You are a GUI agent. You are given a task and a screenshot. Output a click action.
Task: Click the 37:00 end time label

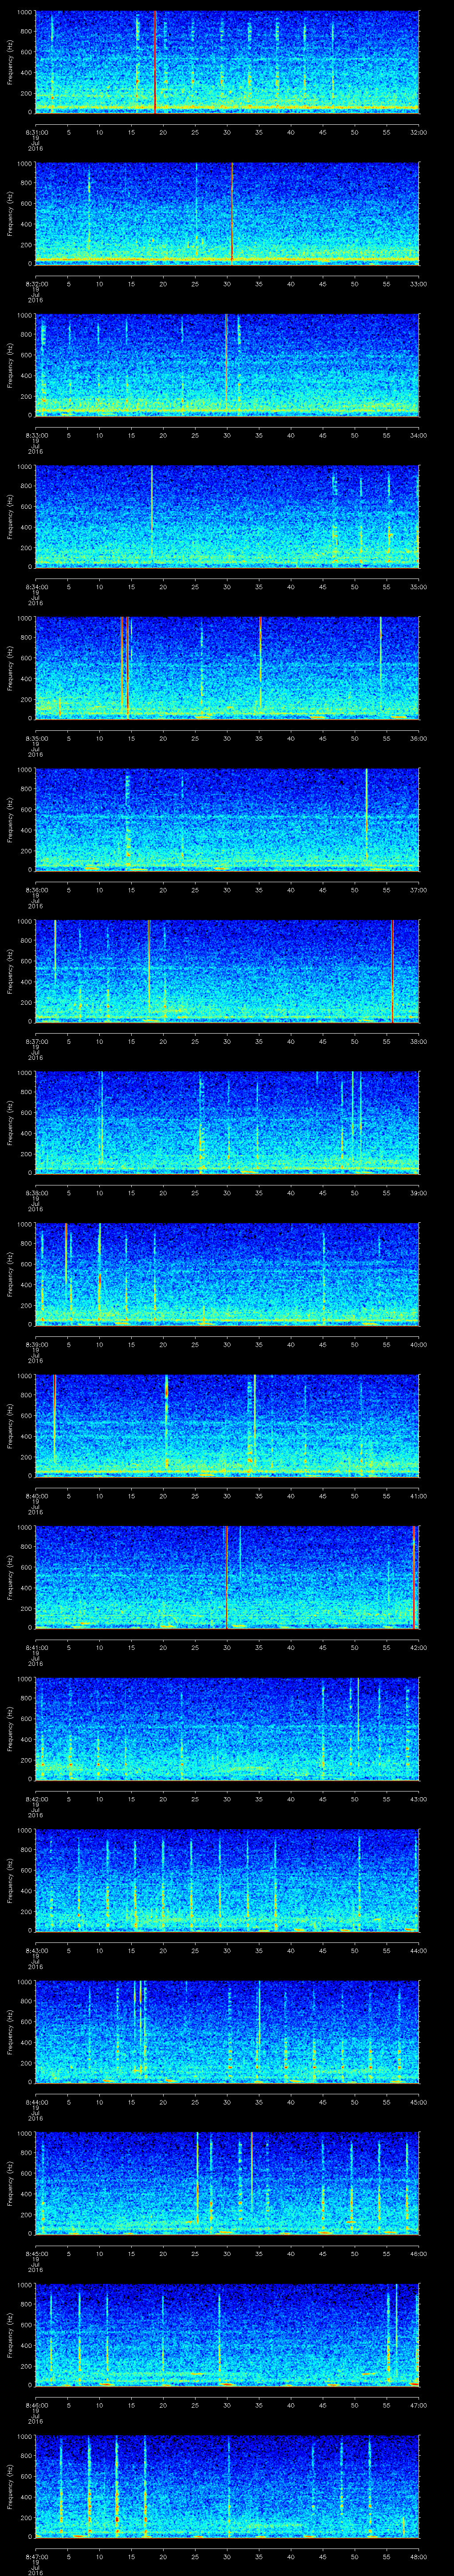point(418,890)
